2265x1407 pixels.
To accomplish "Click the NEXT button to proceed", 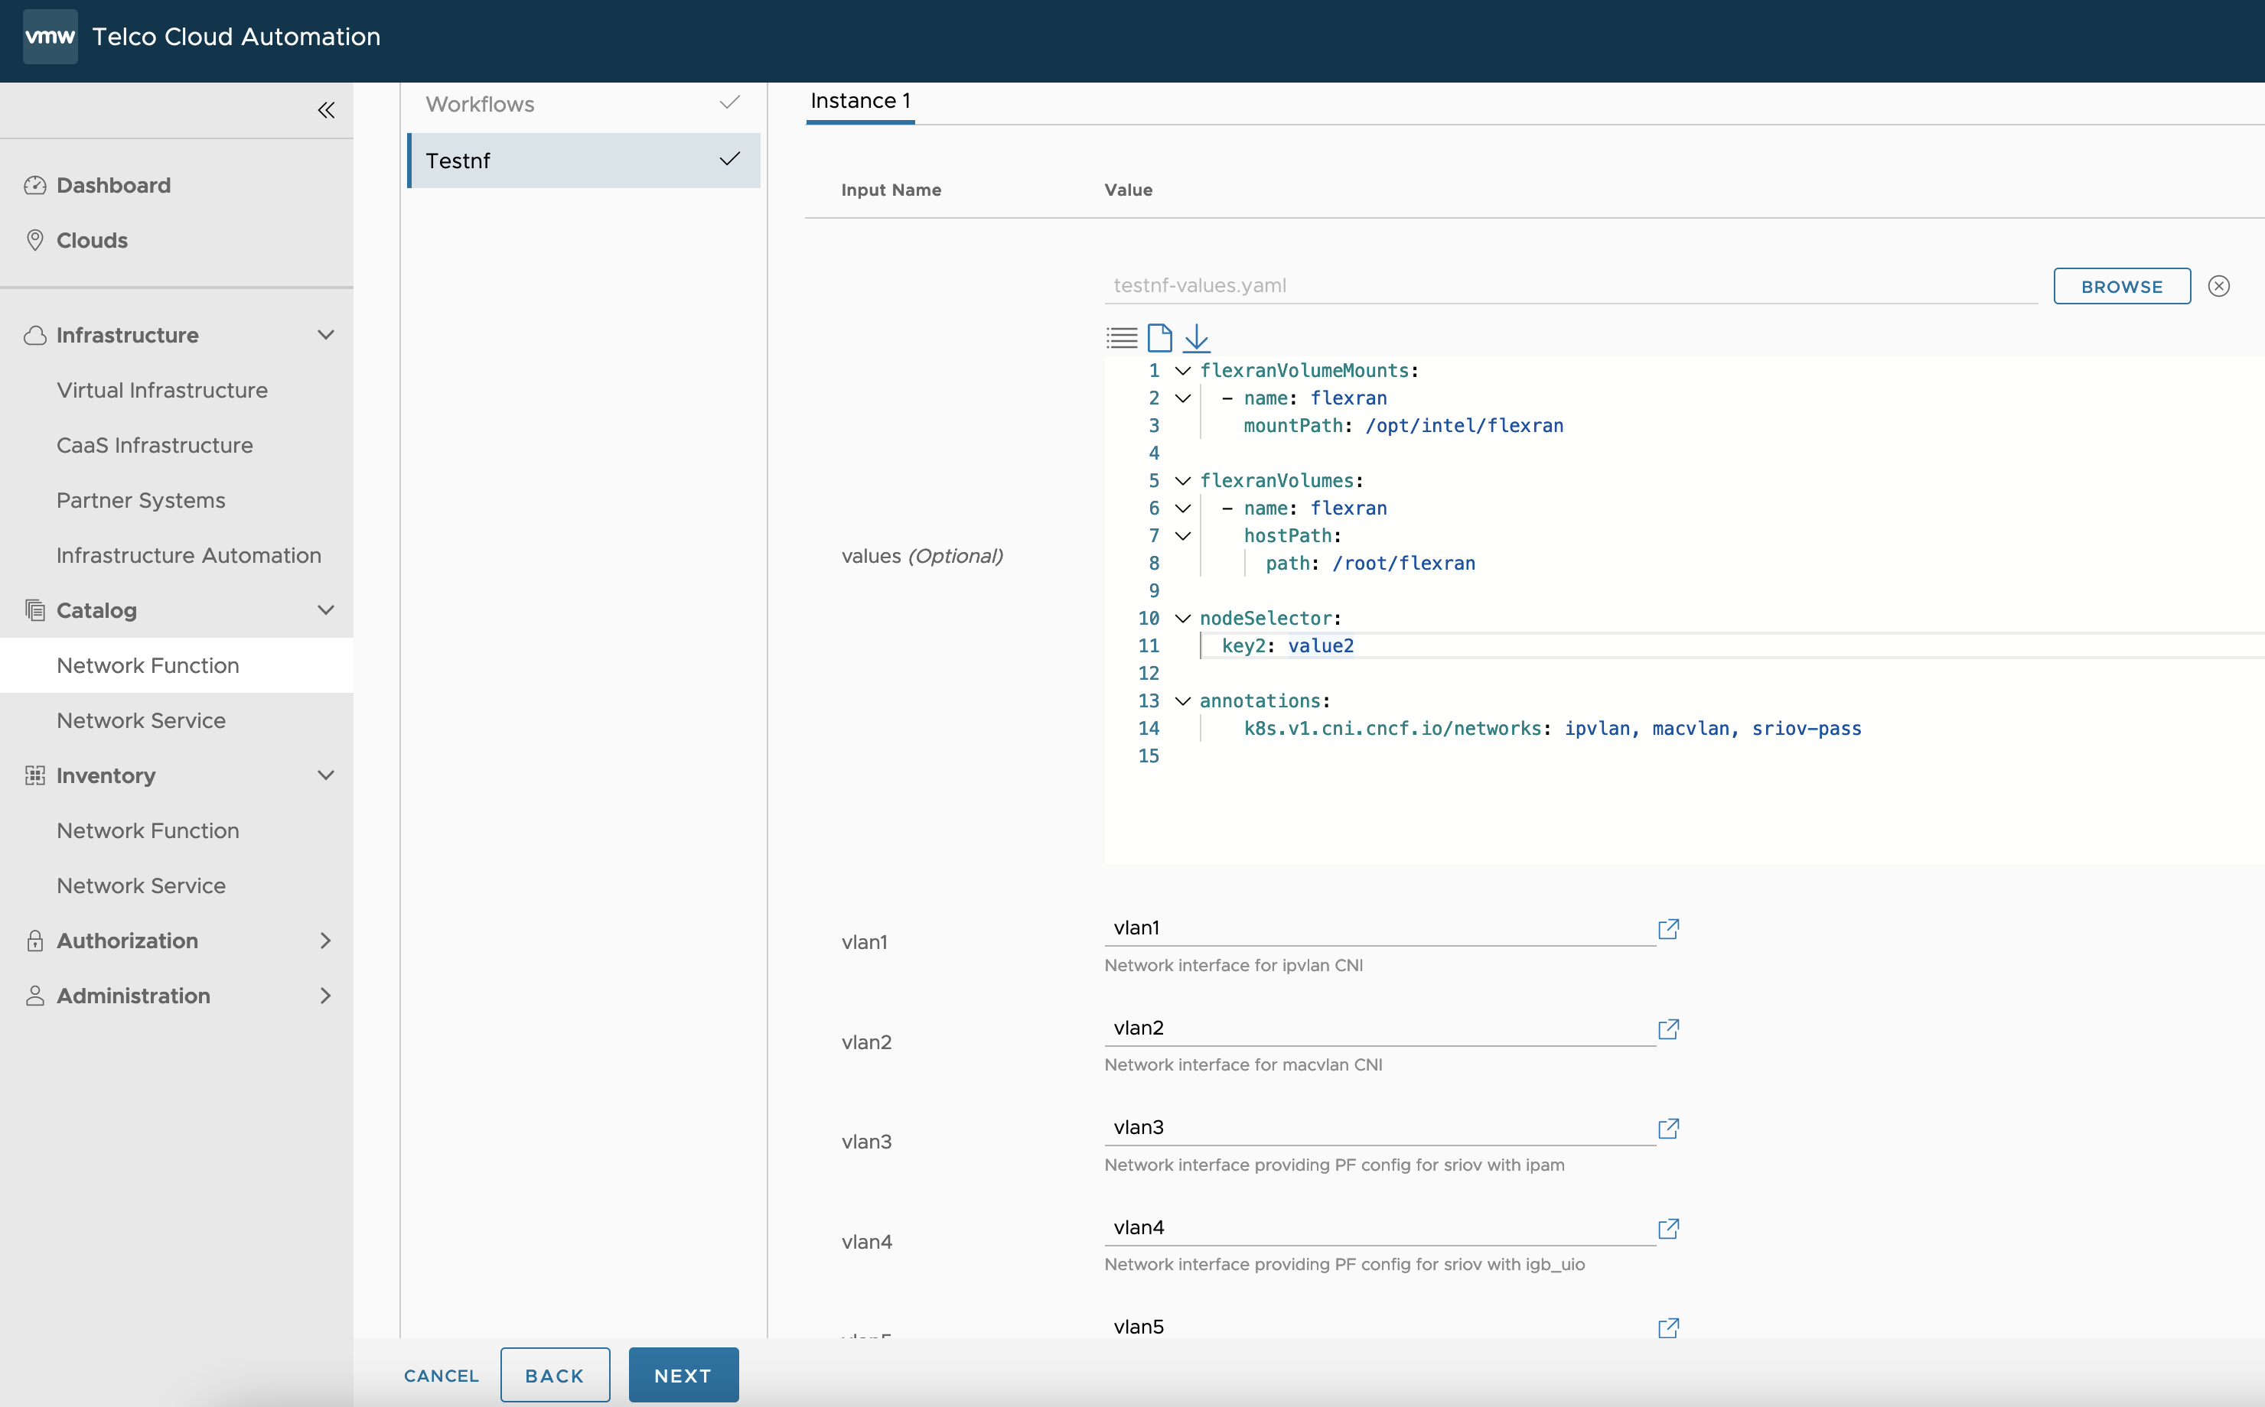I will tap(683, 1375).
